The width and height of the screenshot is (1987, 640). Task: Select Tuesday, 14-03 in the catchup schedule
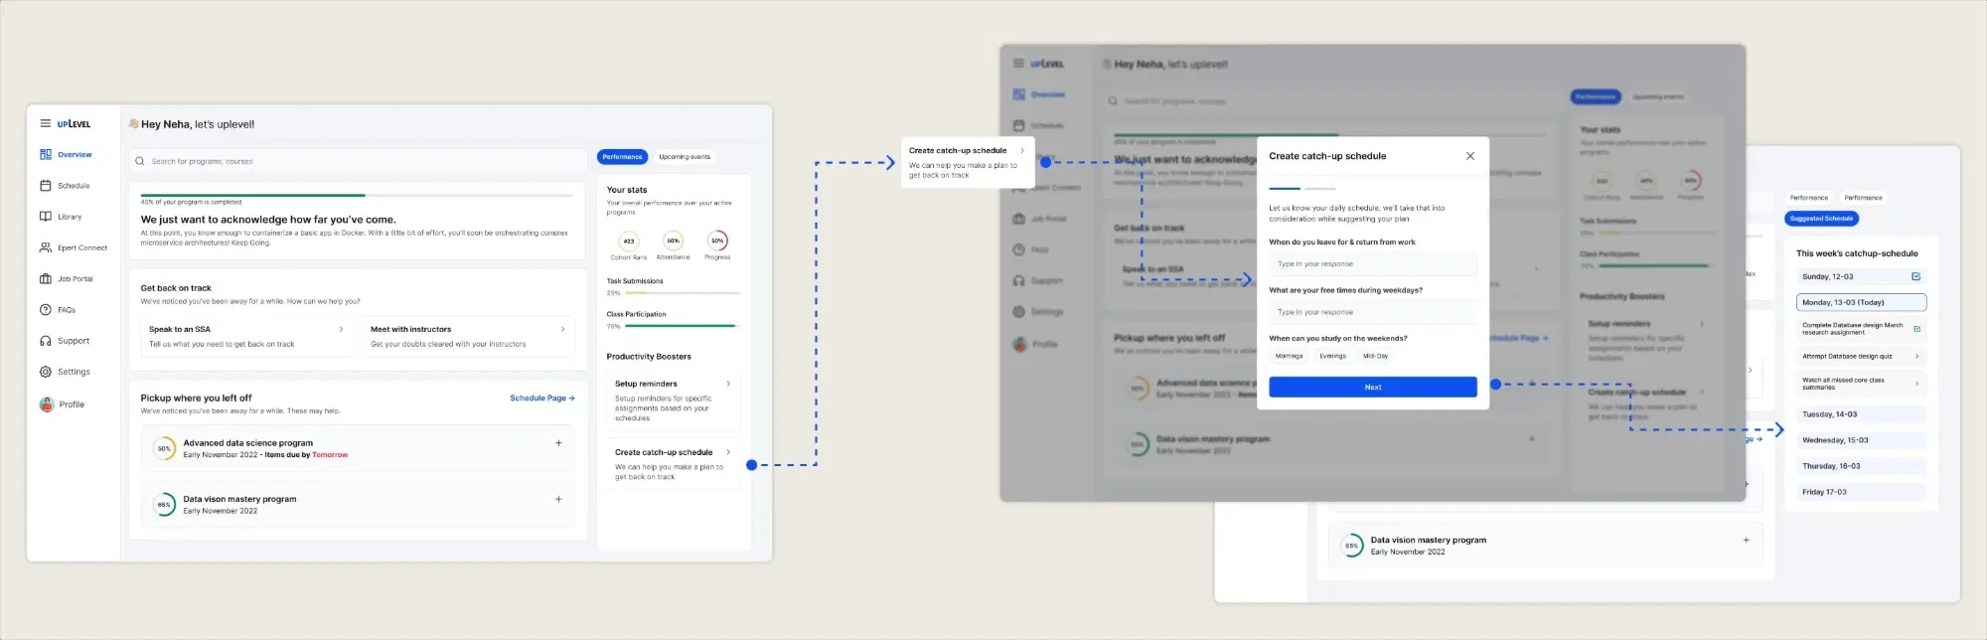pos(1862,414)
